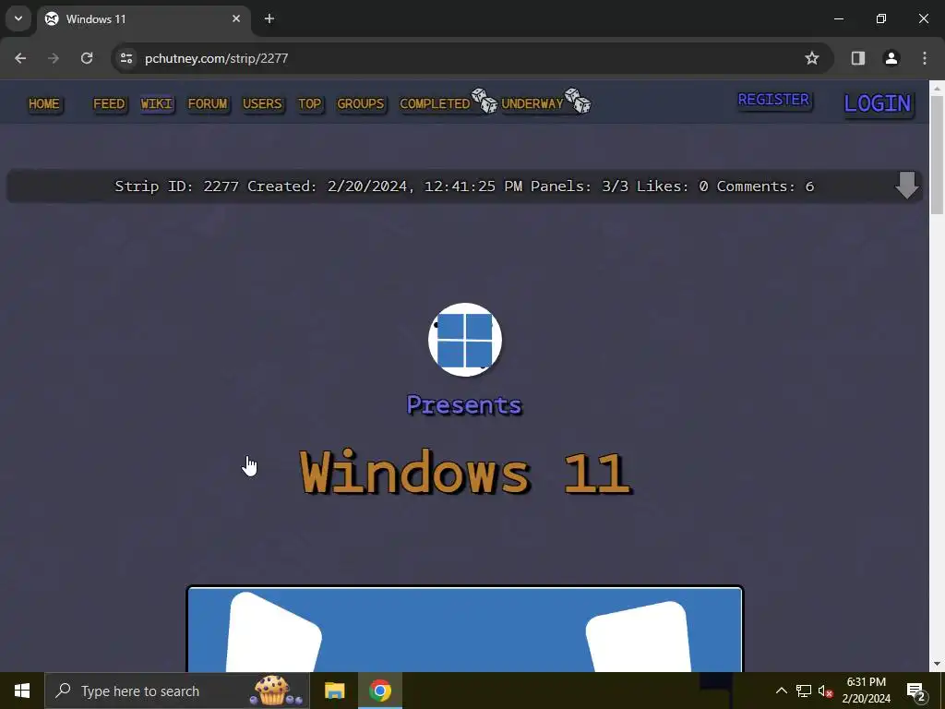
Task: Open the UNDERWAY strips link
Action: pos(532,103)
